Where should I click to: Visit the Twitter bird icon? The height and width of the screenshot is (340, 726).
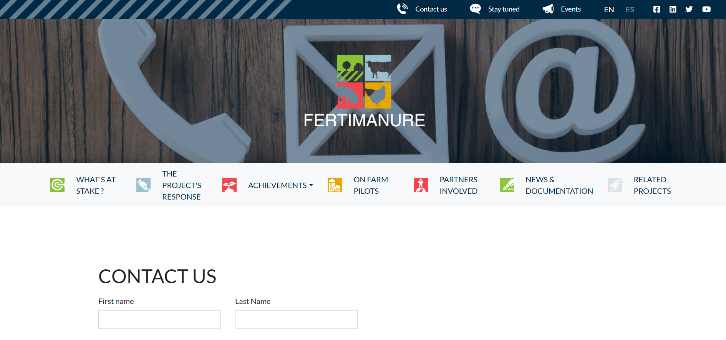coord(689,9)
